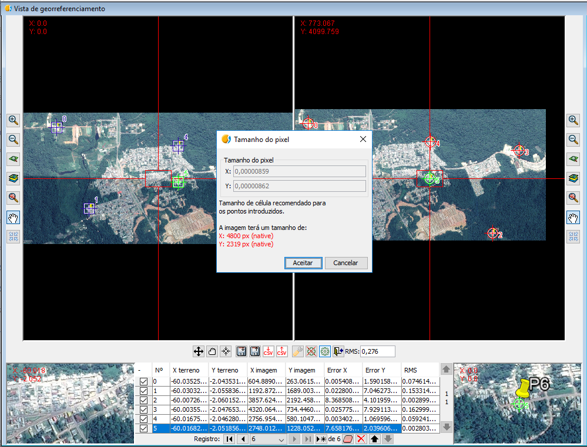
Task: Click the red X delete point icon
Action: [361, 439]
